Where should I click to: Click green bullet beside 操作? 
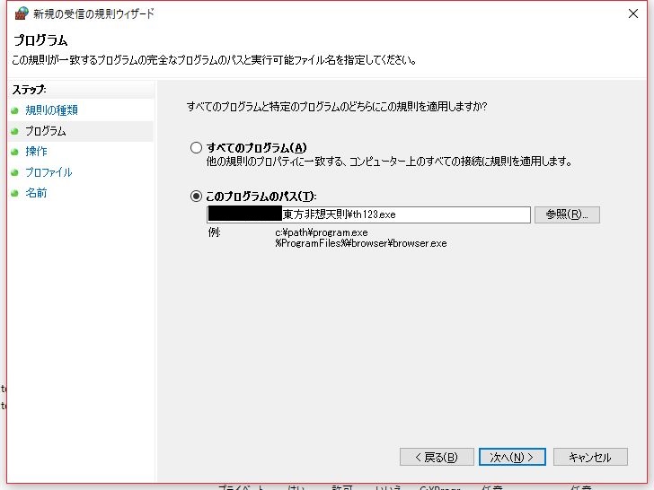tap(15, 152)
